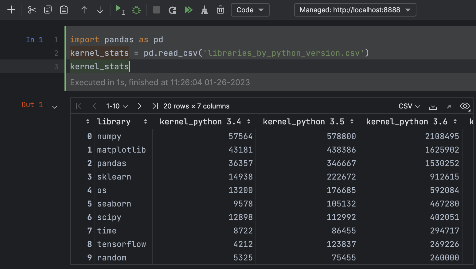
Task: Select the tensorflow row cell
Action: coord(122,244)
